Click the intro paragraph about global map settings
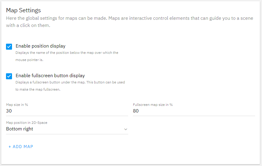The width and height of the screenshot is (262, 166). (129, 22)
